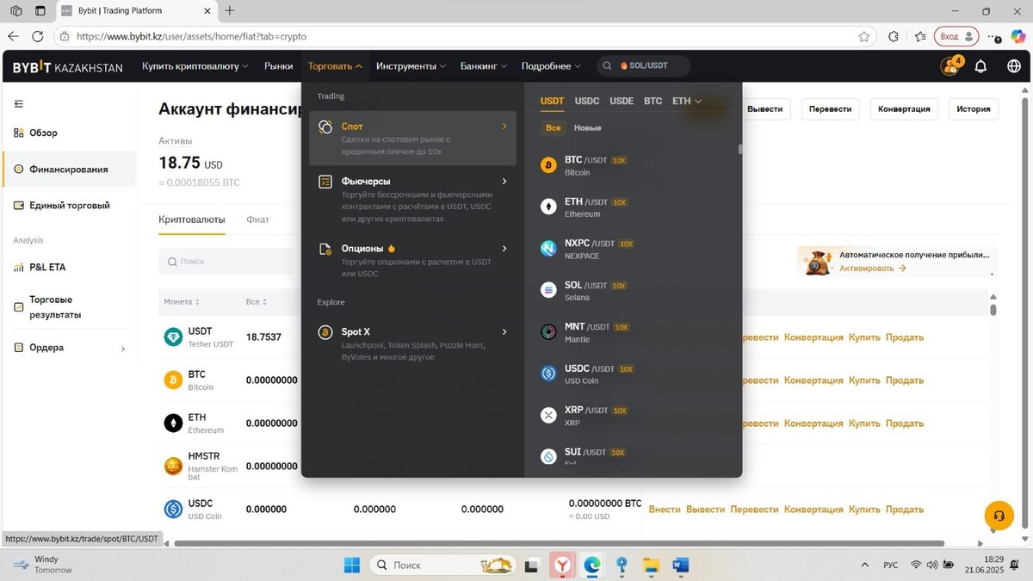Open Word from the taskbar
Image resolution: width=1033 pixels, height=581 pixels.
[x=680, y=565]
